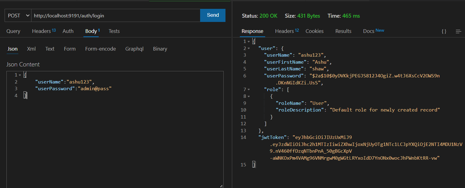Select Binary body type
This screenshot has height=188, width=465.
click(160, 49)
